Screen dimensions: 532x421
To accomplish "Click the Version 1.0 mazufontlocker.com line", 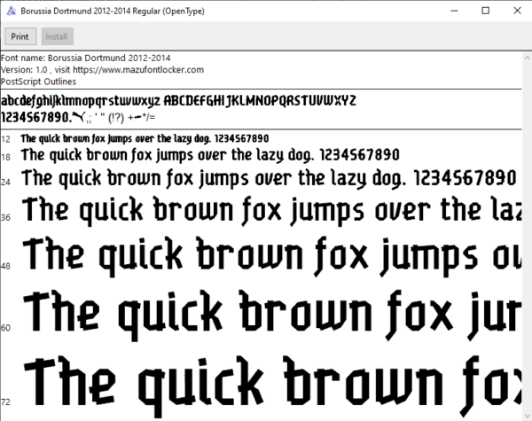I will click(x=103, y=70).
